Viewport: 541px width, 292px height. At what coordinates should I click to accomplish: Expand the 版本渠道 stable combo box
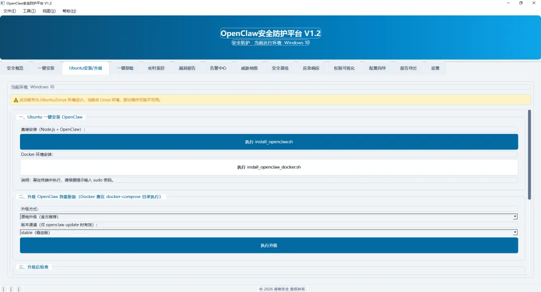click(x=269, y=232)
